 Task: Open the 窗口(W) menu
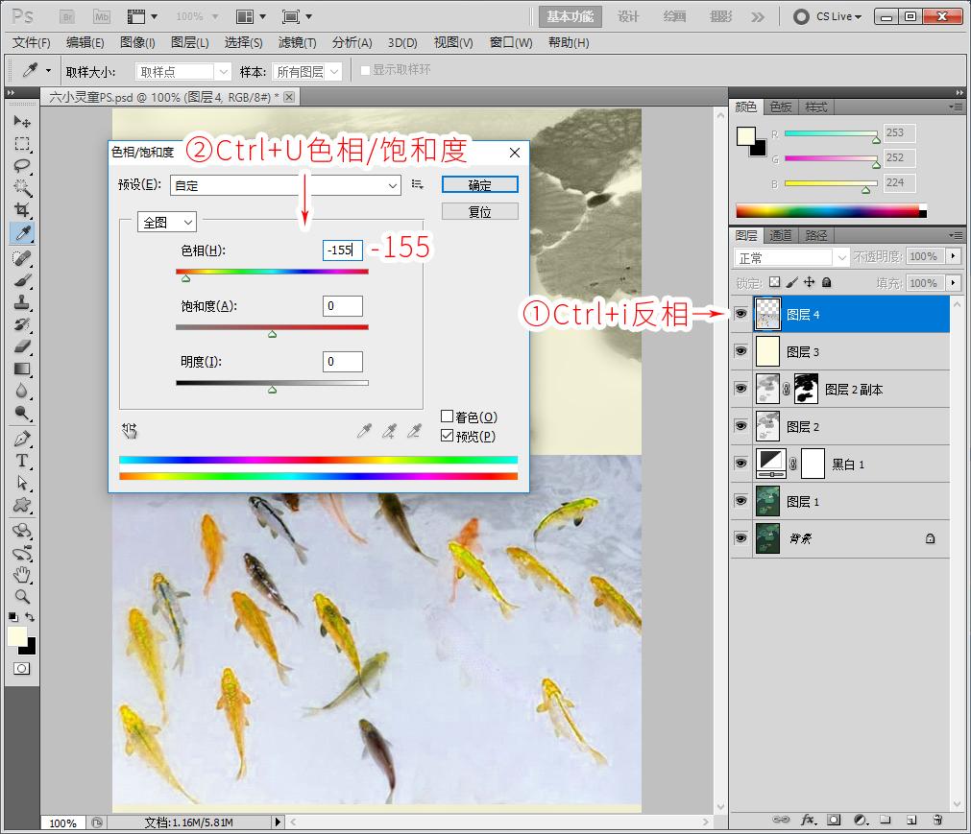[511, 42]
